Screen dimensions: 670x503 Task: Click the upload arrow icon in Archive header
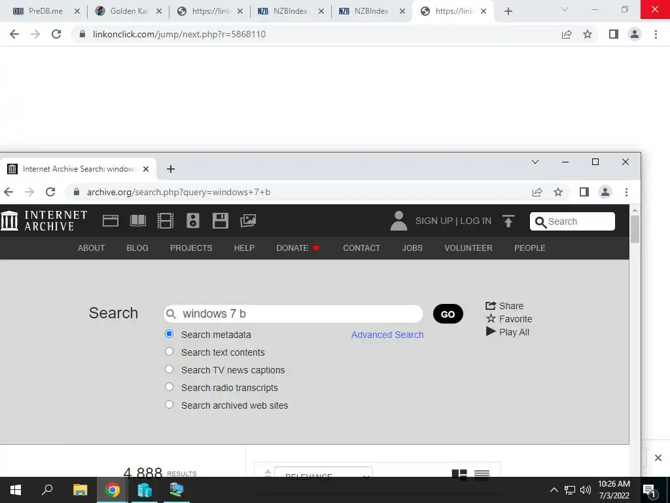508,221
